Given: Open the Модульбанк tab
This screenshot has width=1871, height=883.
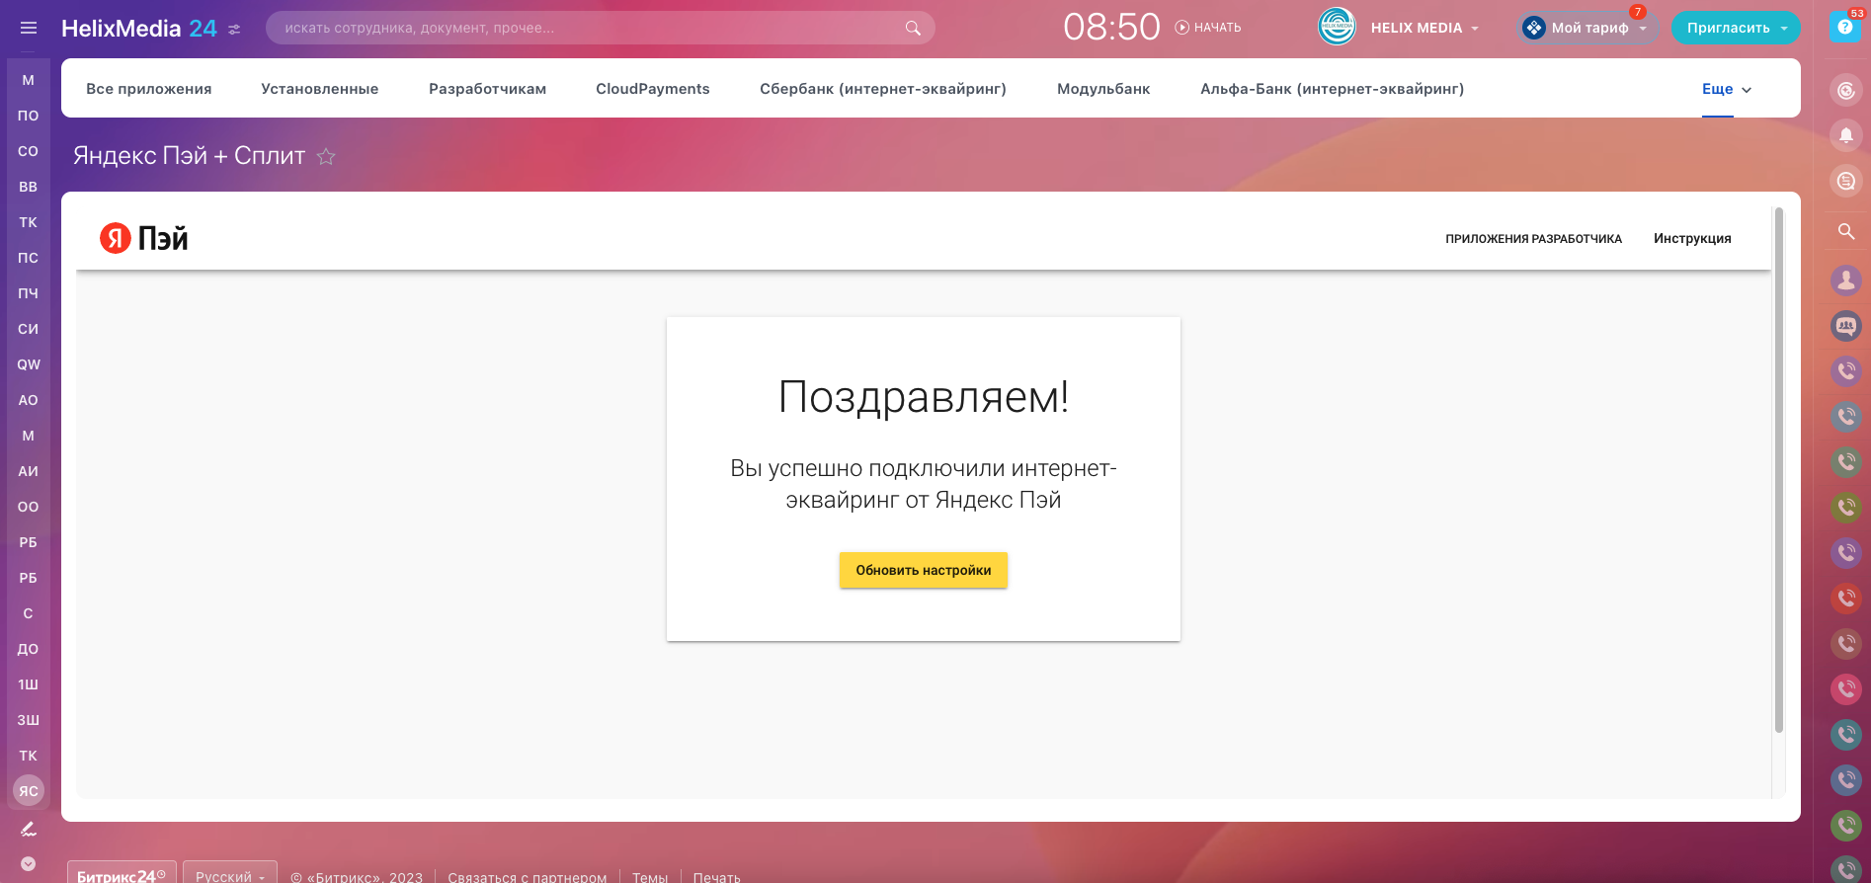Looking at the screenshot, I should tap(1103, 89).
